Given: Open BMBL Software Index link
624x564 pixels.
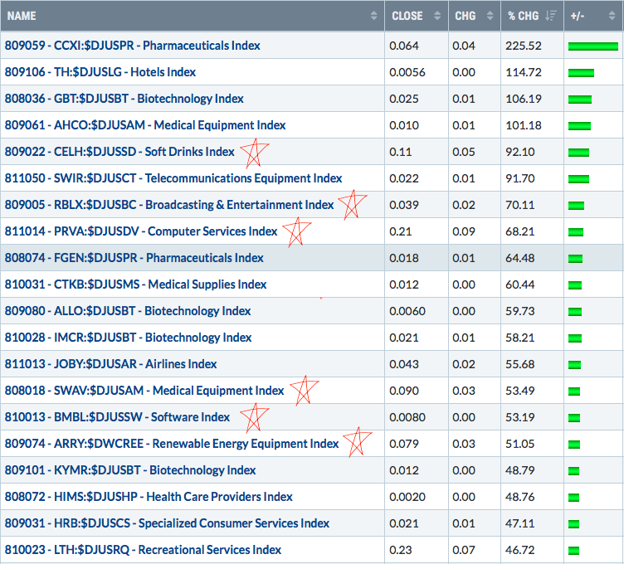Looking at the screenshot, I should tap(117, 417).
